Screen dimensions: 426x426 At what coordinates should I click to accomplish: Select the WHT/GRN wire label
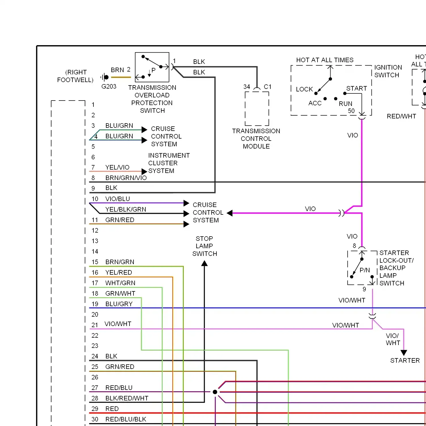click(120, 283)
